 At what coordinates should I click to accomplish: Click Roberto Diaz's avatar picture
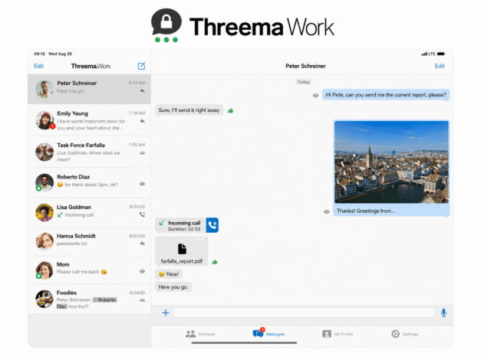click(44, 182)
